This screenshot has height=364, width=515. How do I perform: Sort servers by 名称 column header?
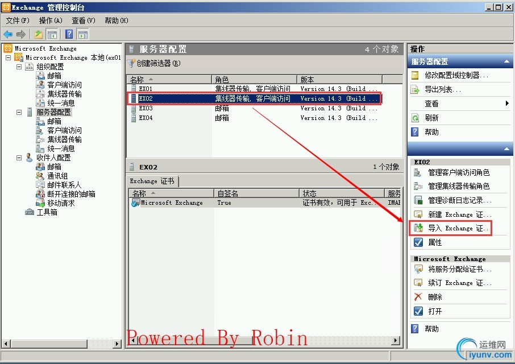click(169, 80)
